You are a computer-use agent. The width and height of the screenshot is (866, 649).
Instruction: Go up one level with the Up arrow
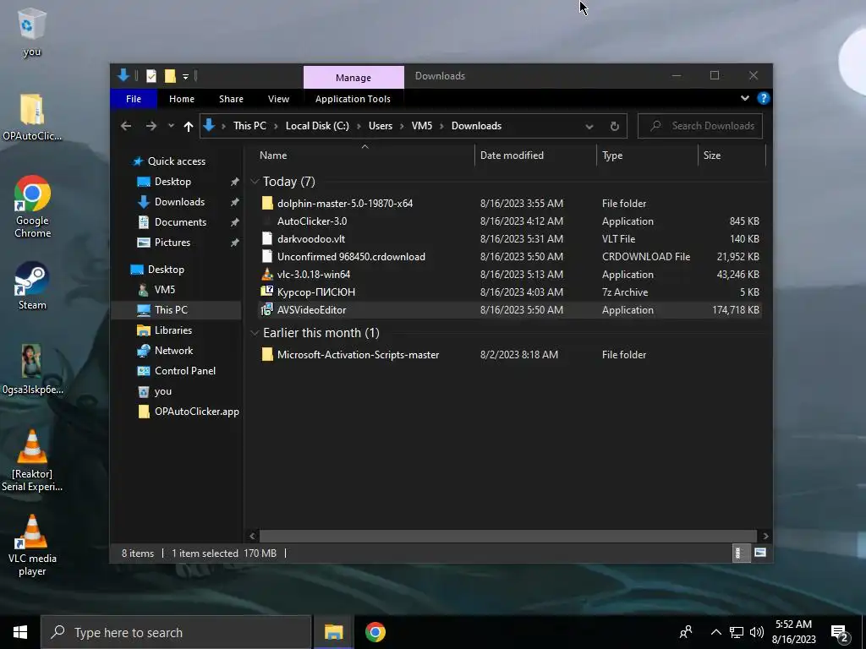click(x=189, y=127)
